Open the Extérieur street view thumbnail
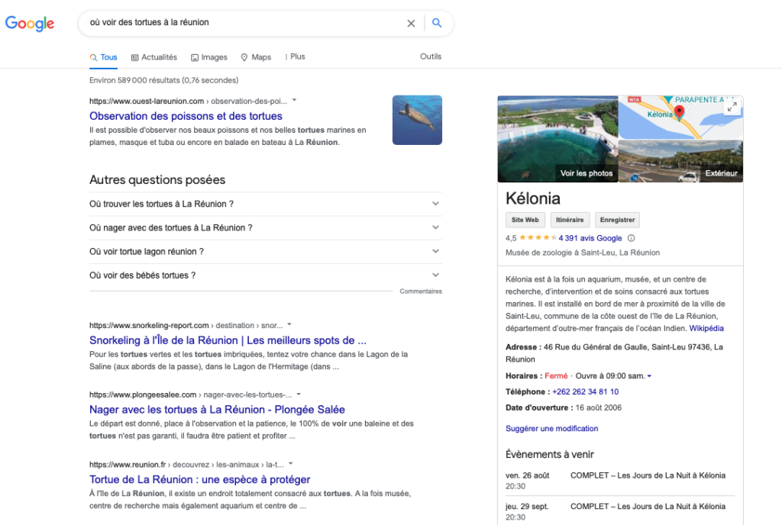 680,161
